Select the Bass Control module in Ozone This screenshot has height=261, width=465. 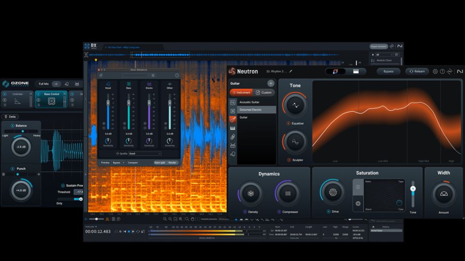coord(51,99)
